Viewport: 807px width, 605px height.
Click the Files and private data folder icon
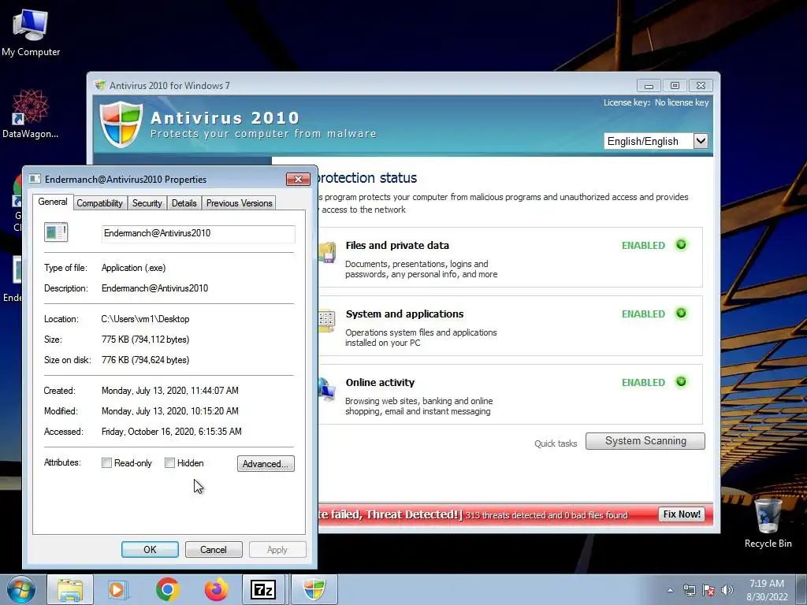tap(327, 252)
